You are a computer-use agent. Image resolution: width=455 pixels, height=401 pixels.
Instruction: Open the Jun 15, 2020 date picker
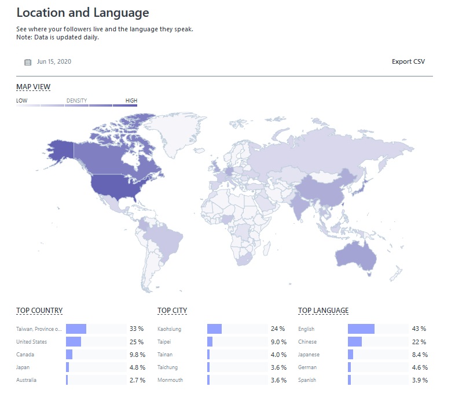click(x=53, y=62)
